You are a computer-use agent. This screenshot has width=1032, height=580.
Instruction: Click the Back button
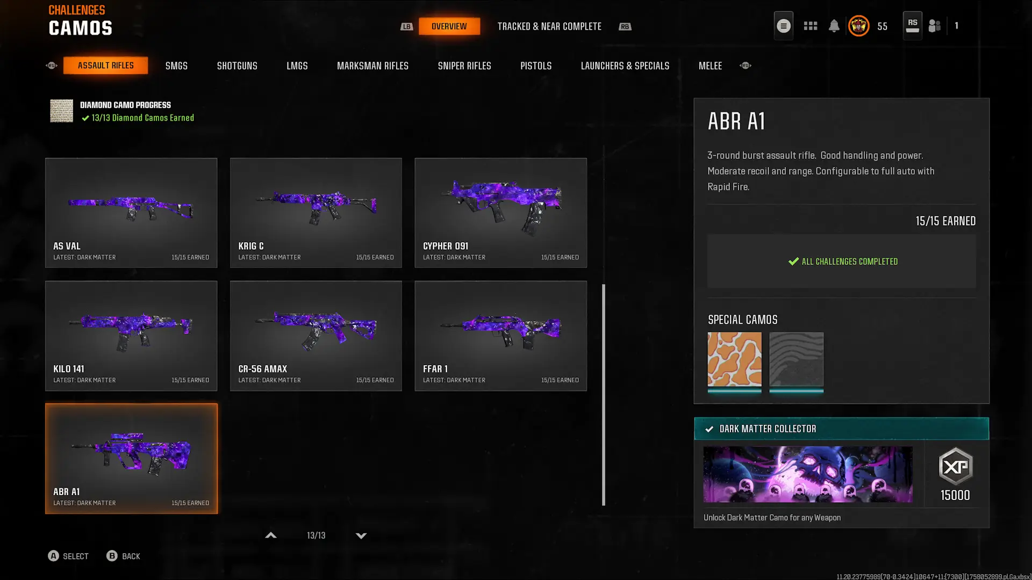click(x=123, y=556)
